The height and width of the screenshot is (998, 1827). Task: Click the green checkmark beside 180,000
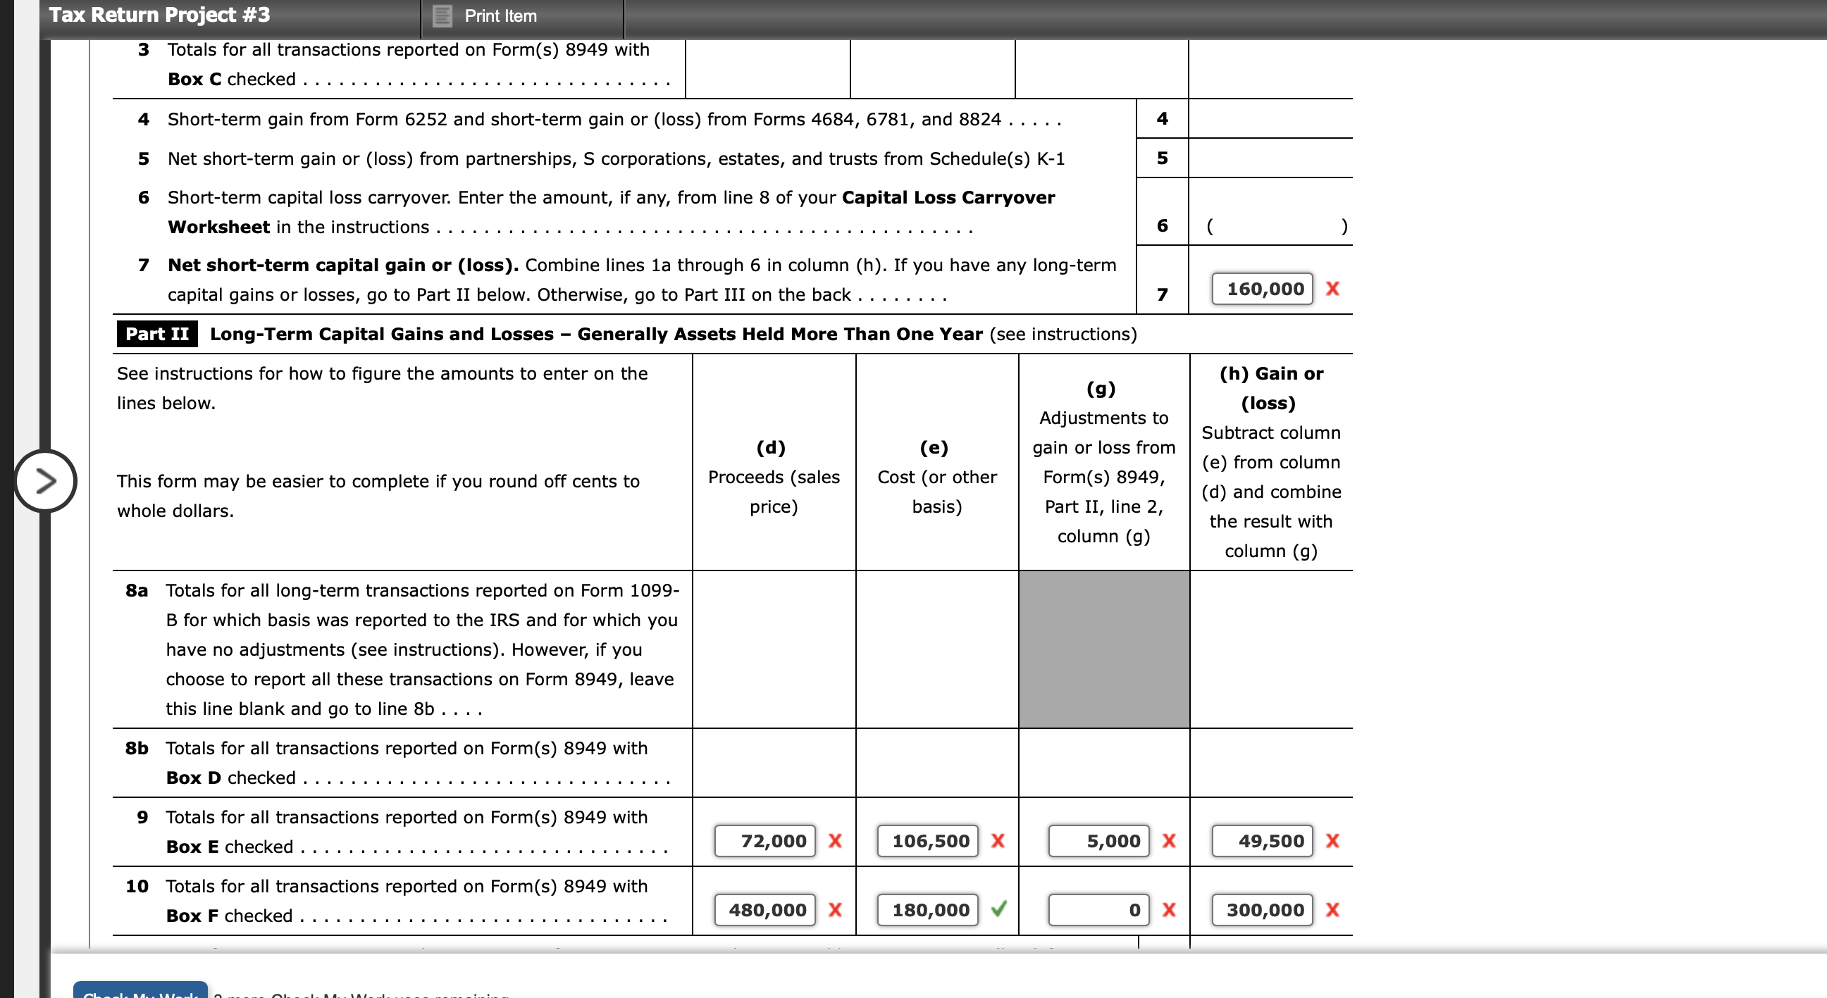999,910
